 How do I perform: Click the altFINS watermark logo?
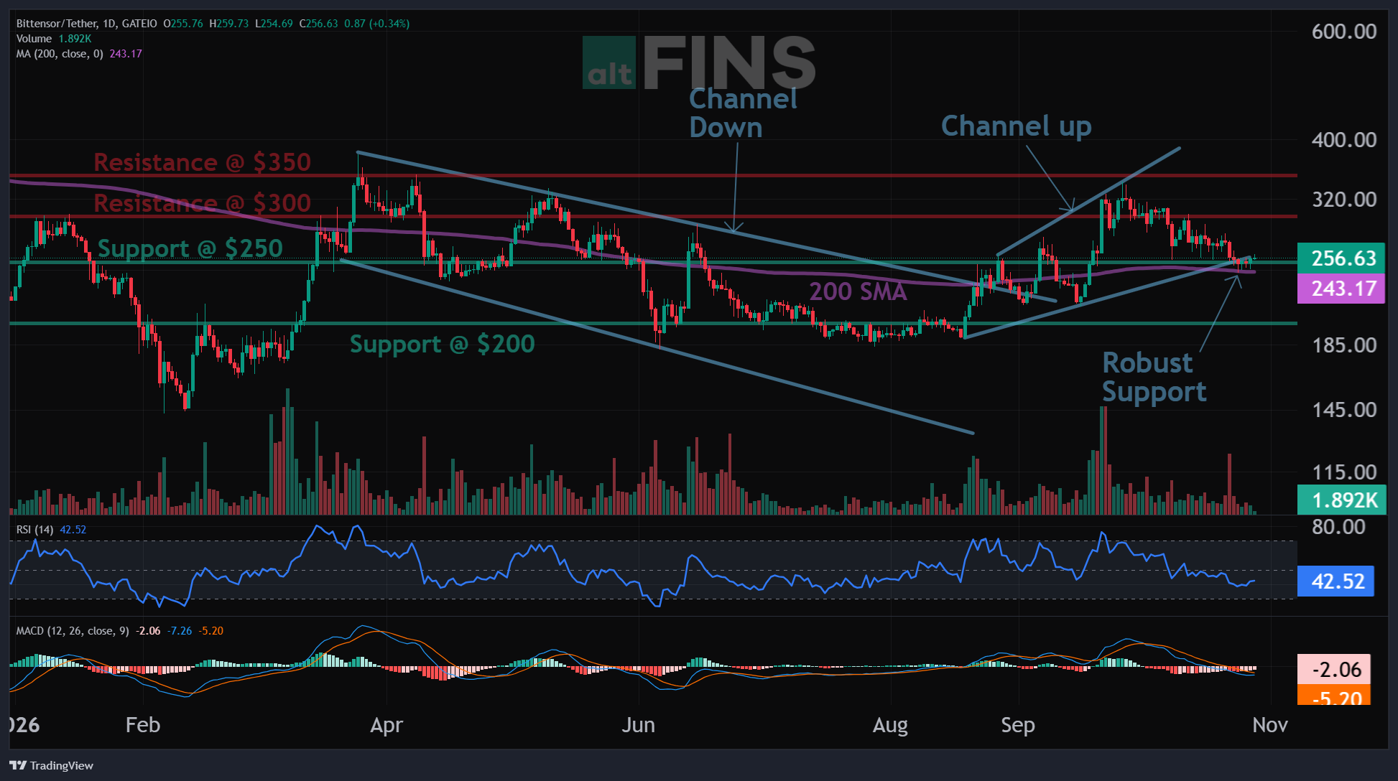698,63
